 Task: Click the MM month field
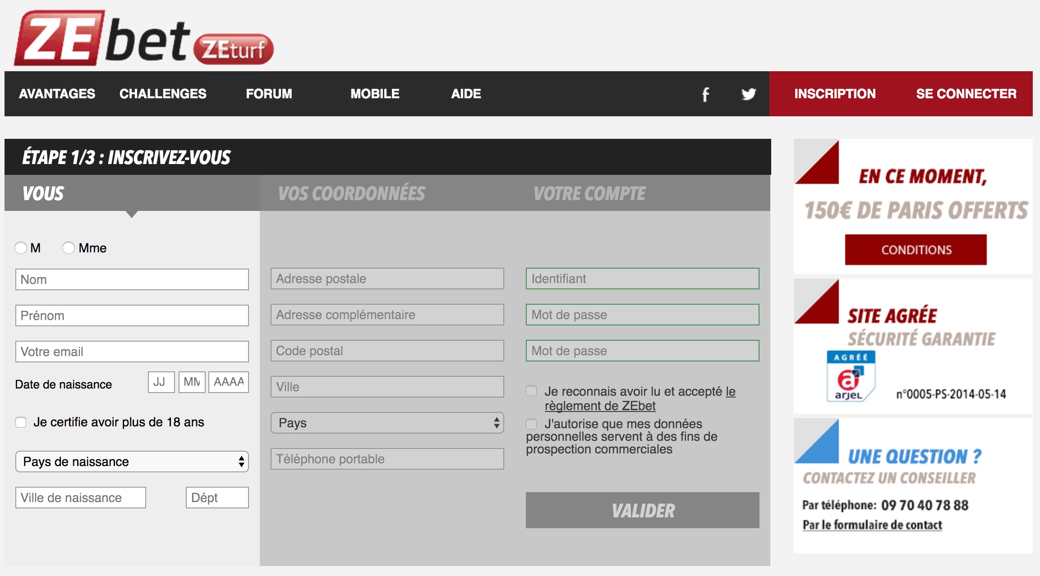tap(192, 382)
